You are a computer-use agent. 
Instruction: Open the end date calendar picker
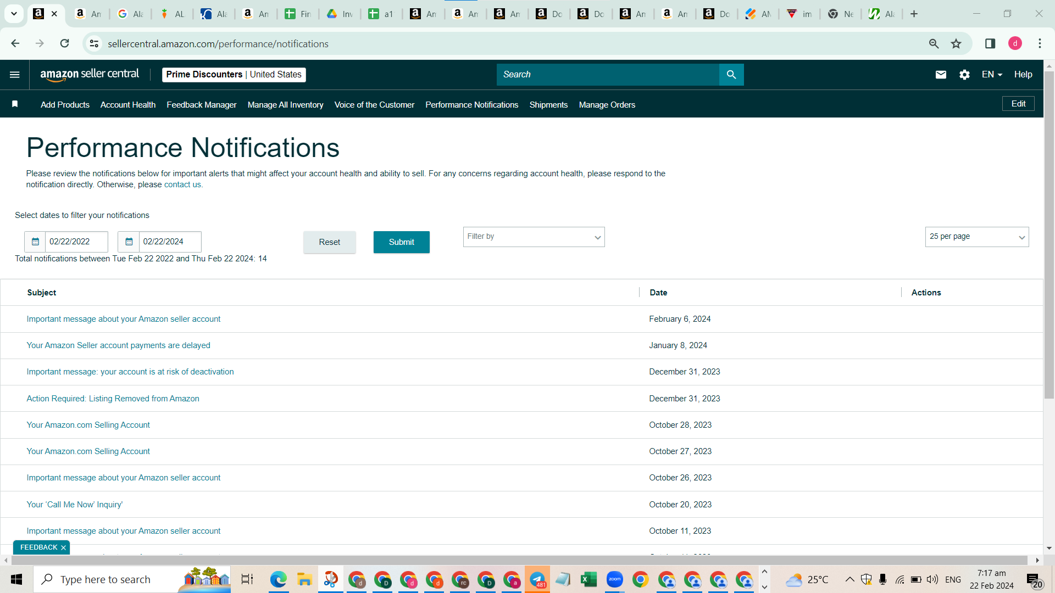pyautogui.click(x=129, y=242)
